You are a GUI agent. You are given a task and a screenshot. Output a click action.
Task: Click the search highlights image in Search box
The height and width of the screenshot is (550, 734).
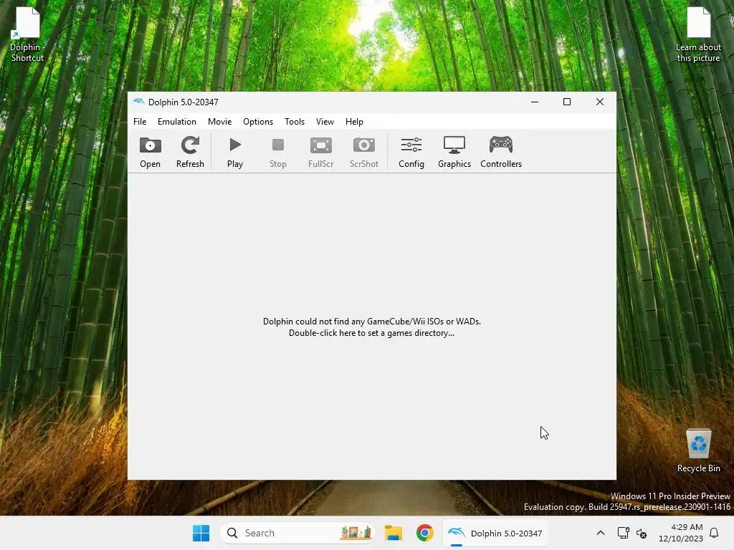tap(356, 533)
